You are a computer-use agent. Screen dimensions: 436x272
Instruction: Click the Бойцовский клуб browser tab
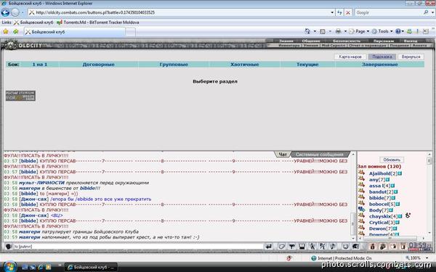(x=74, y=32)
